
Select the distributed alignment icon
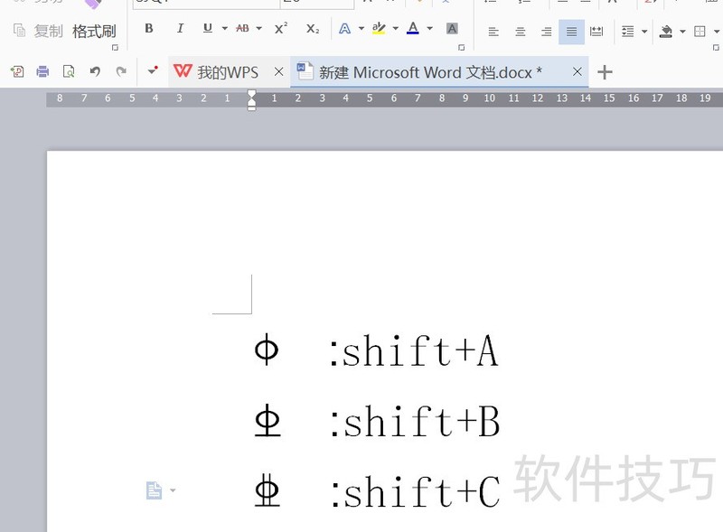tap(596, 30)
